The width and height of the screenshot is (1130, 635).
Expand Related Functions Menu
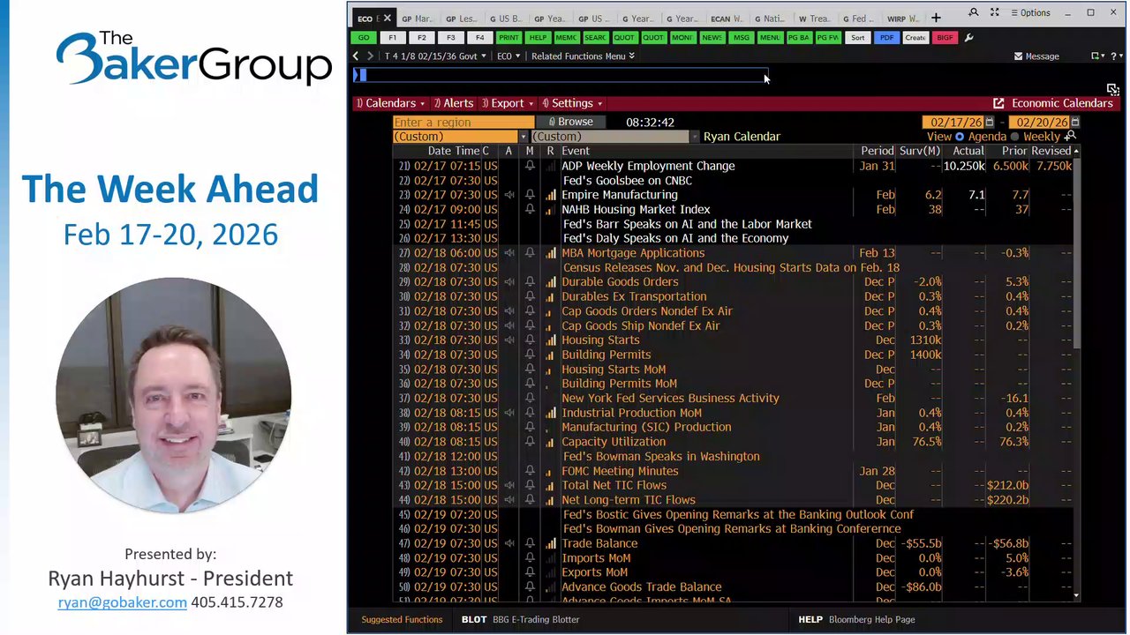pyautogui.click(x=583, y=56)
